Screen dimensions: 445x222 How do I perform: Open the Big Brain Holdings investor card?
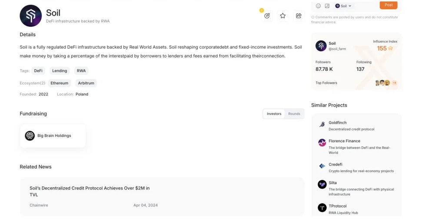(x=53, y=136)
